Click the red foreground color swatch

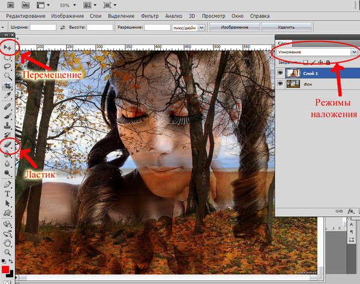(5, 269)
